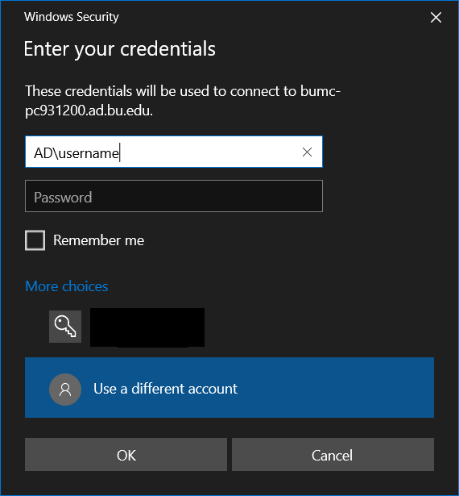Place cursor after the AD\username text
The height and width of the screenshot is (496, 459).
(x=119, y=152)
